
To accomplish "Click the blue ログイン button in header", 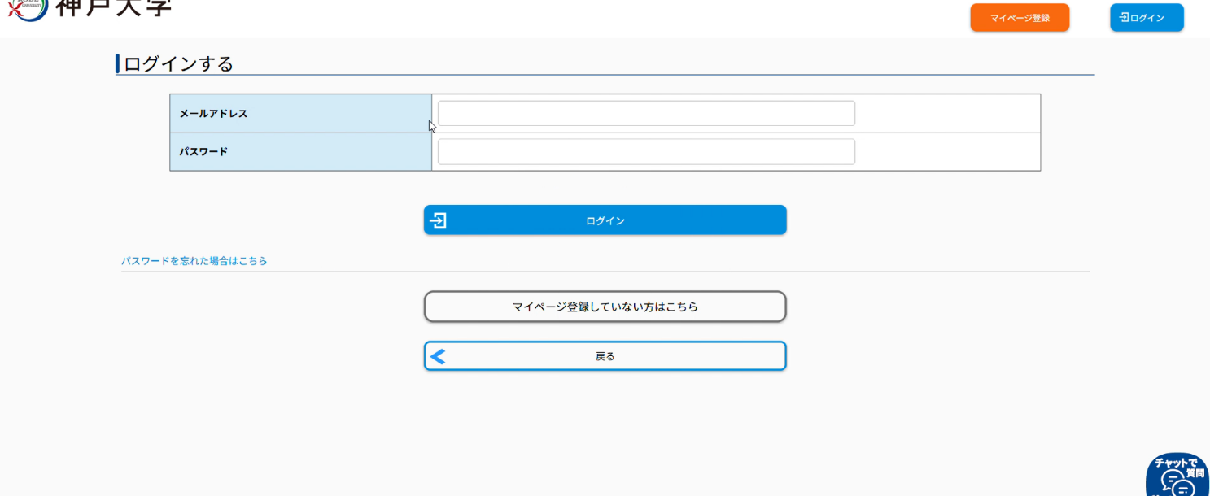I will [1147, 18].
